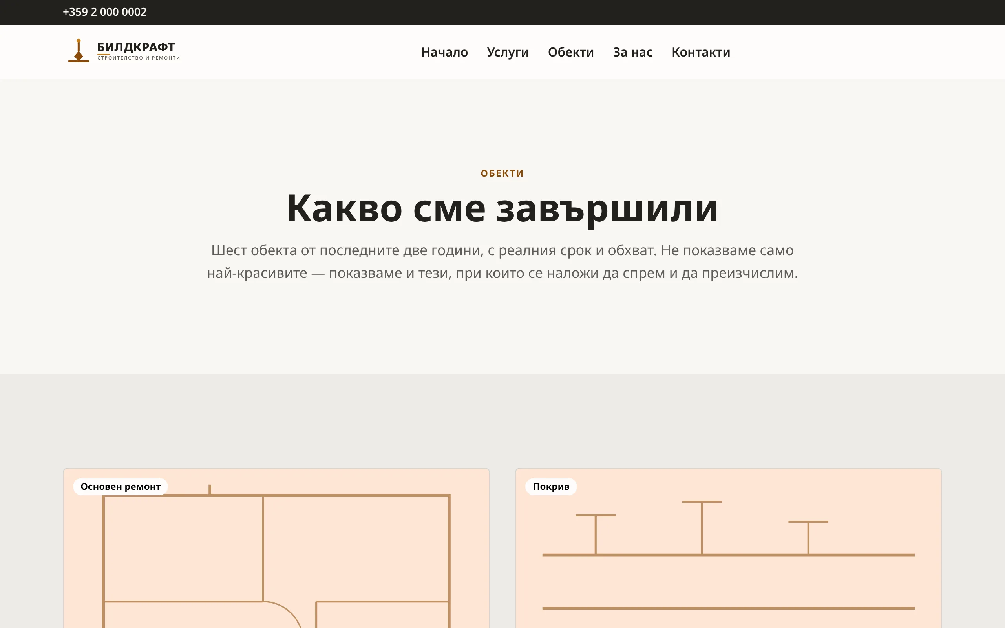Call the phone number +359 2 000 0002
The image size is (1005, 628).
(x=105, y=12)
